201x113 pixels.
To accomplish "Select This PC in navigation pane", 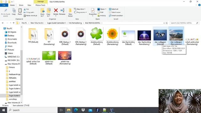I will (9, 29).
